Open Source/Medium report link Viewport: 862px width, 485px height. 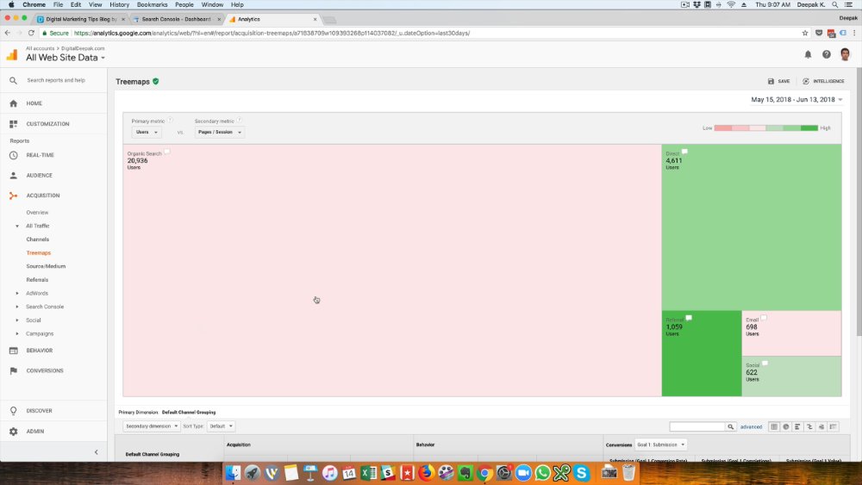point(46,266)
